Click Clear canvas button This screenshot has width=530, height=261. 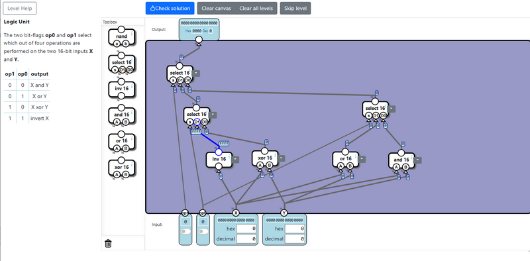pyautogui.click(x=217, y=8)
